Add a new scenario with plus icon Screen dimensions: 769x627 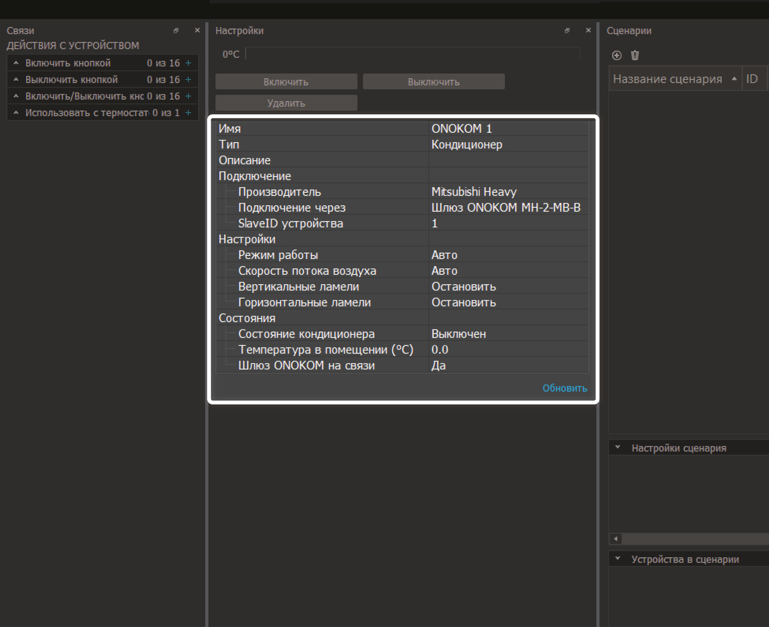point(617,55)
